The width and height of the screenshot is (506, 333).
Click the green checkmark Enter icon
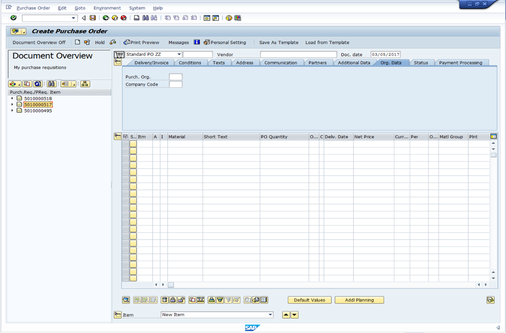(x=13, y=18)
